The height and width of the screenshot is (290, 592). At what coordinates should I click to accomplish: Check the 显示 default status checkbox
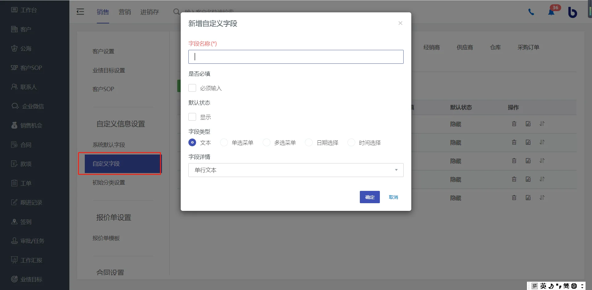(x=192, y=117)
